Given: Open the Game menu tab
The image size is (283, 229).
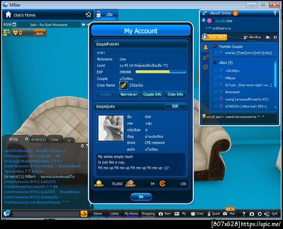Looking at the screenshot, I should 98,213.
